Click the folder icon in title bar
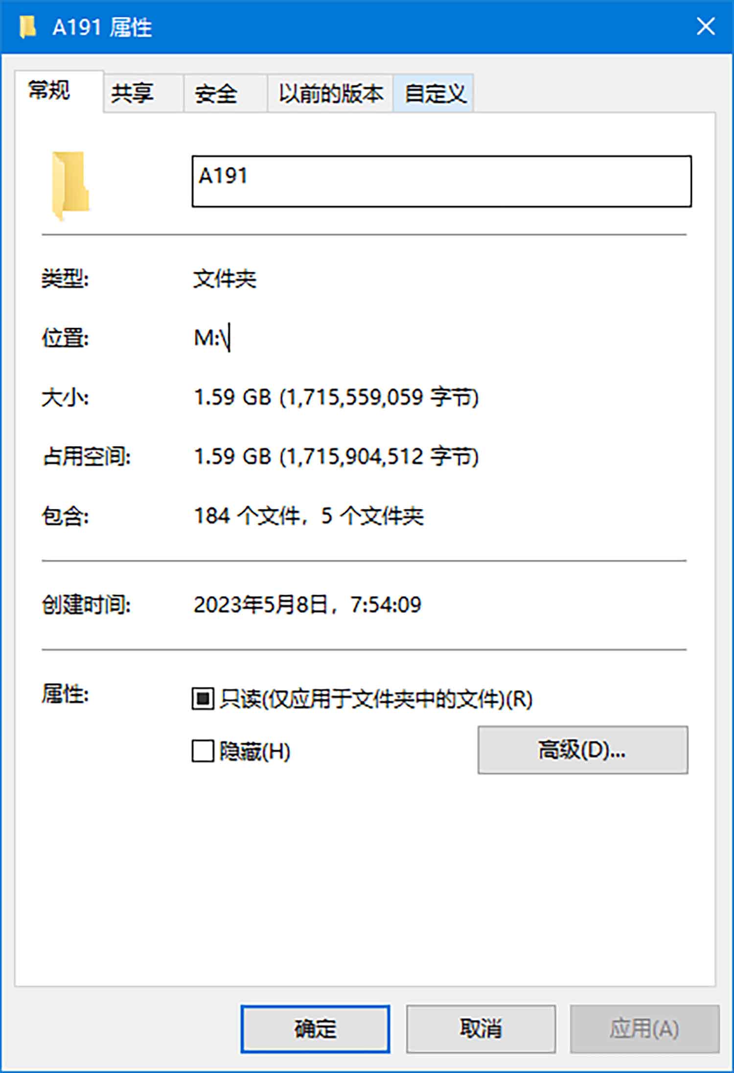734x1073 pixels. 28,27
